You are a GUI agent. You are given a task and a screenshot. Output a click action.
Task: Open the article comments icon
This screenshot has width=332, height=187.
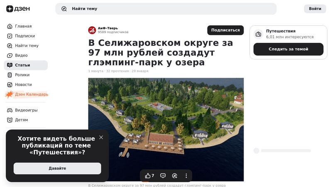point(163,176)
